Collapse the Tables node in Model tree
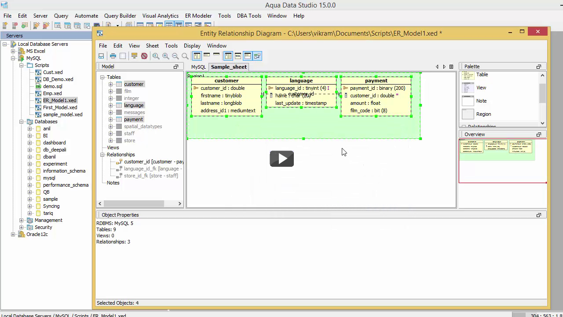Viewport: 563px width, 317px height. tap(102, 77)
